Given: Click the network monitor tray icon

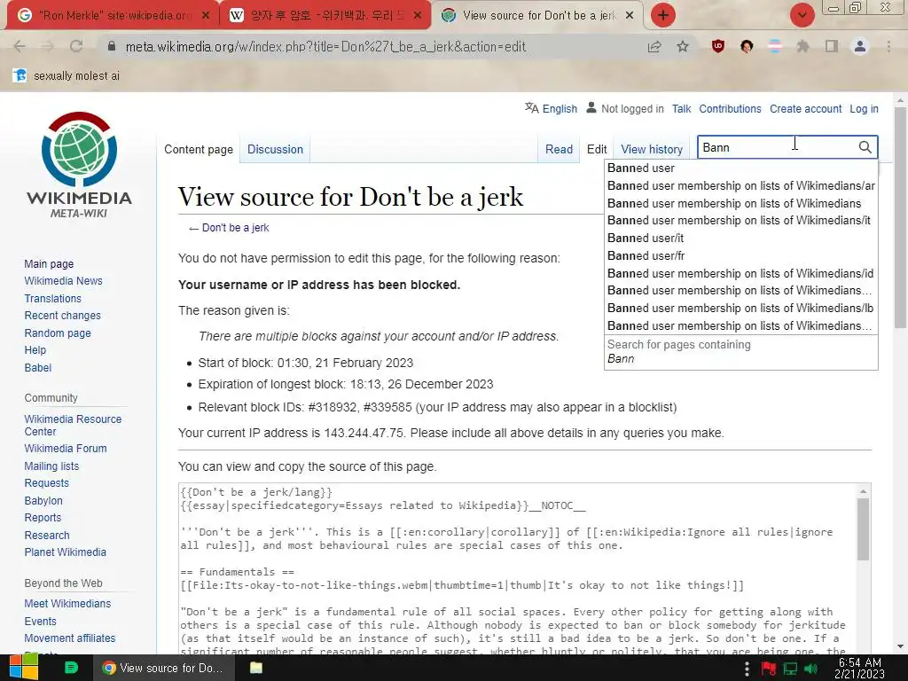Looking at the screenshot, I should [790, 669].
